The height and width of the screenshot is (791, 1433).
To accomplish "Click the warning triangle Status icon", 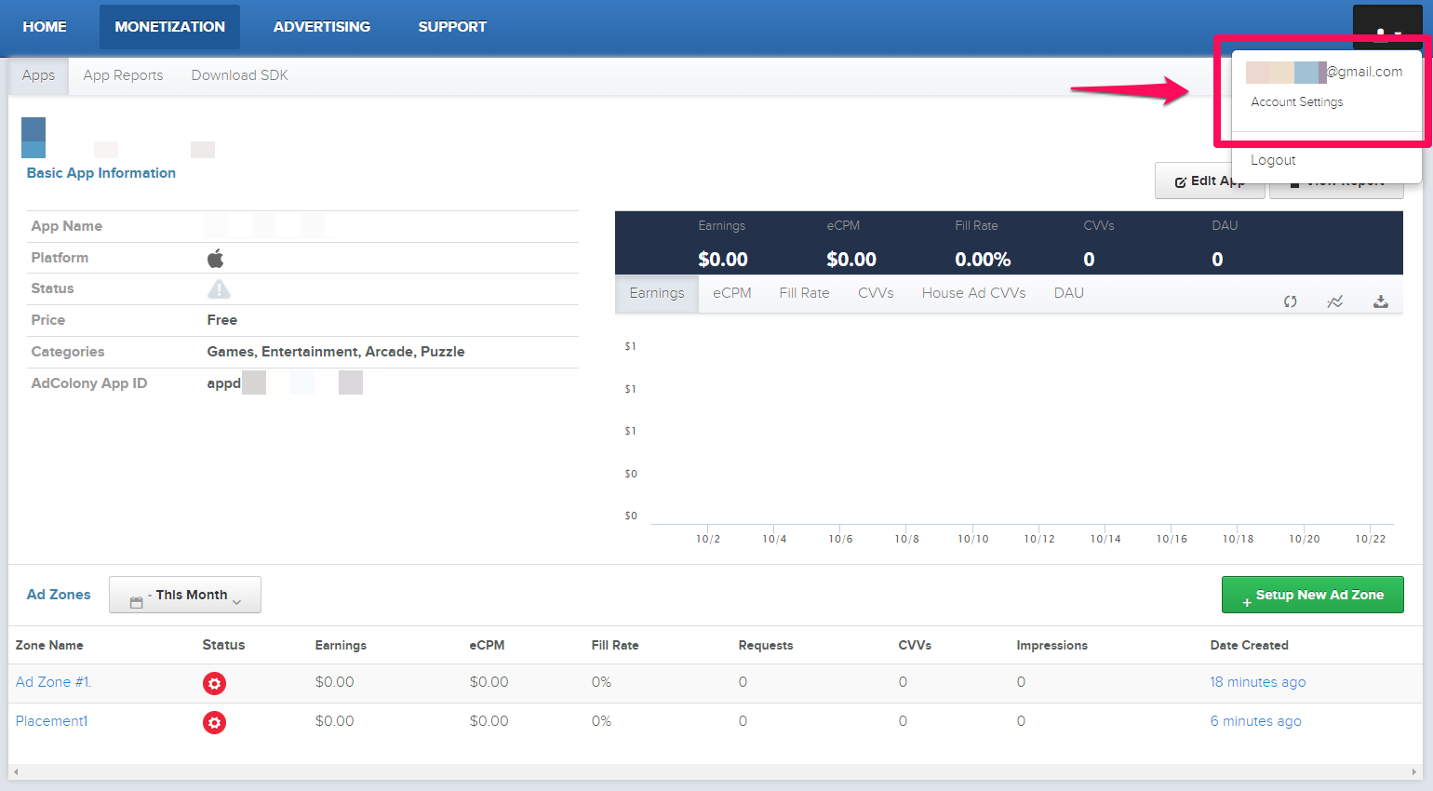I will pyautogui.click(x=219, y=289).
